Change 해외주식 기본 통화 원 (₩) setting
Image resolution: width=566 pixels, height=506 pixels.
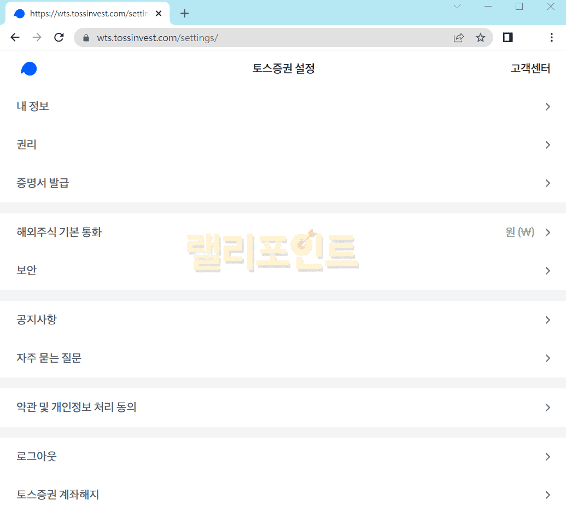pyautogui.click(x=520, y=232)
